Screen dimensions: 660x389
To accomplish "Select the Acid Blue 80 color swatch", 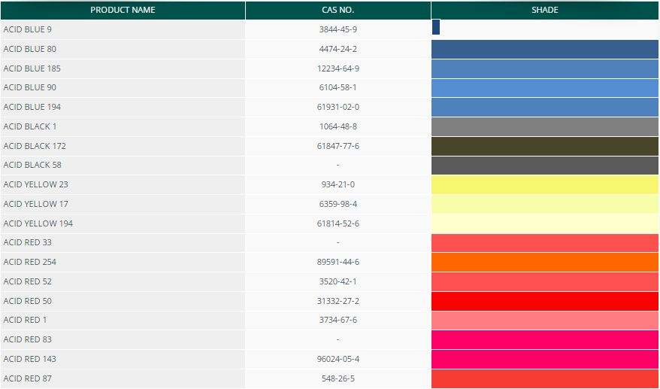I will [x=545, y=49].
